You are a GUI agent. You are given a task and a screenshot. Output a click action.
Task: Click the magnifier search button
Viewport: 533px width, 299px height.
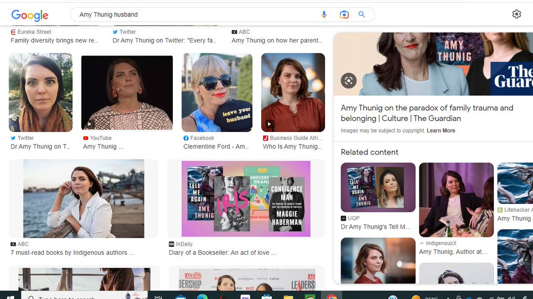tap(362, 15)
